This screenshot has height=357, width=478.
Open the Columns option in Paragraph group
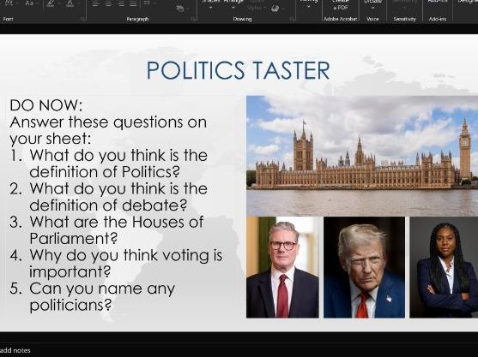[147, 3]
